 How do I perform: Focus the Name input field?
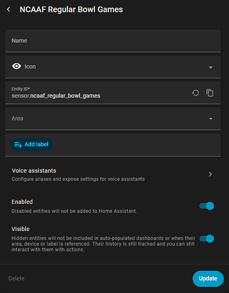113,41
